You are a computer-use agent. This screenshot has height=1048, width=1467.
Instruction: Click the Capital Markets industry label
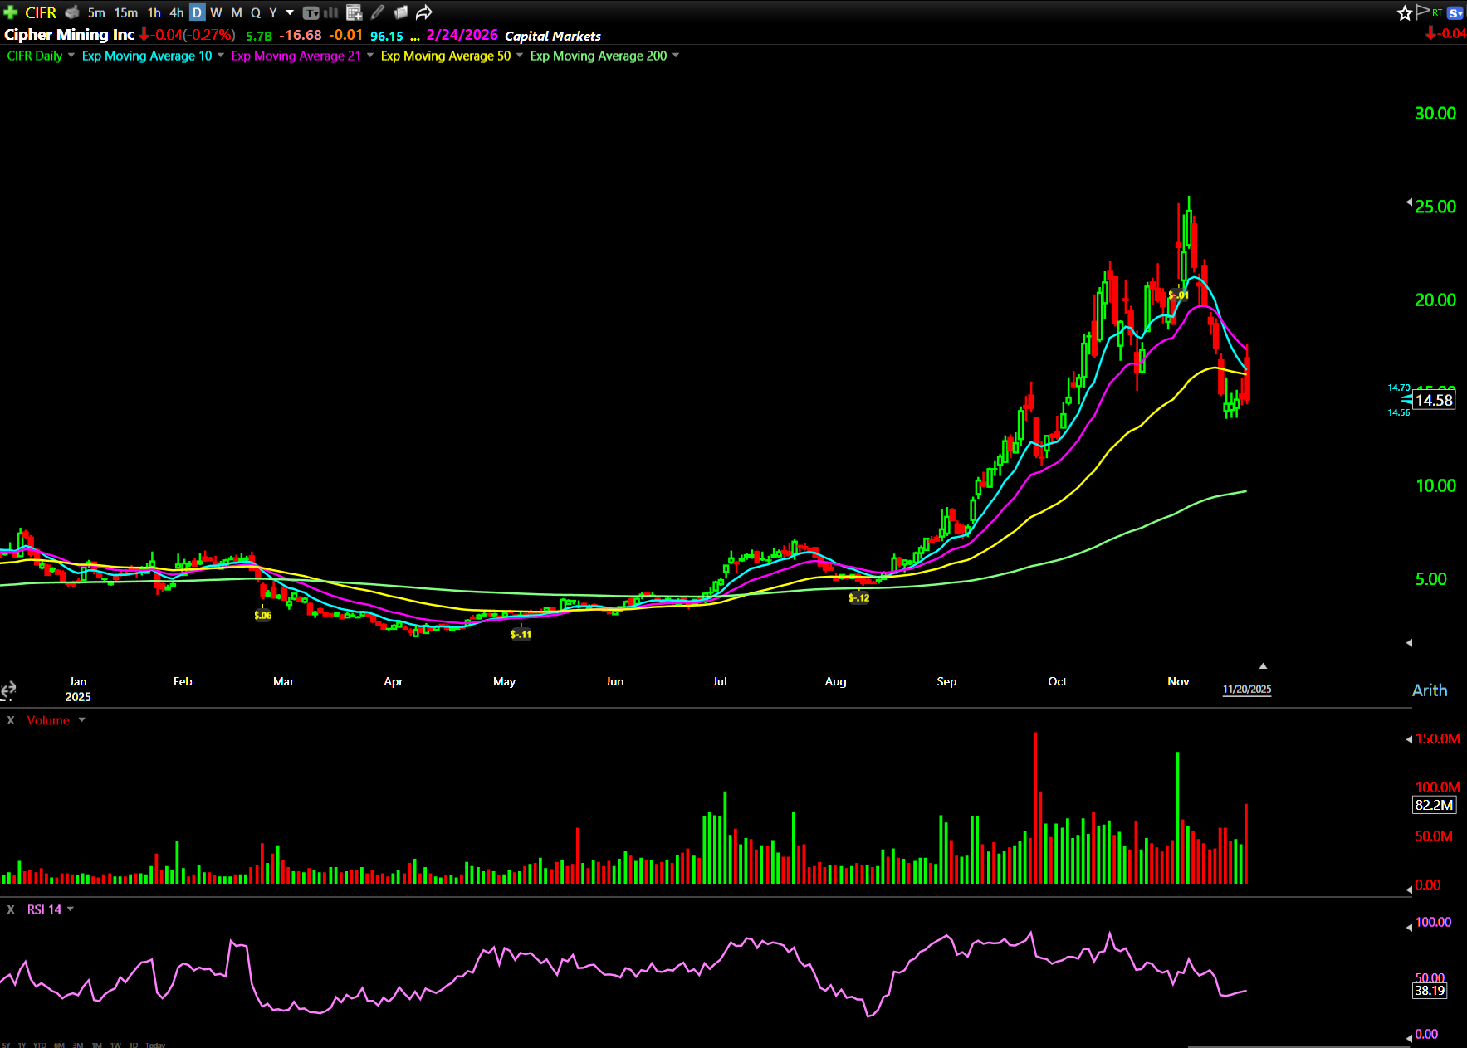click(x=552, y=36)
